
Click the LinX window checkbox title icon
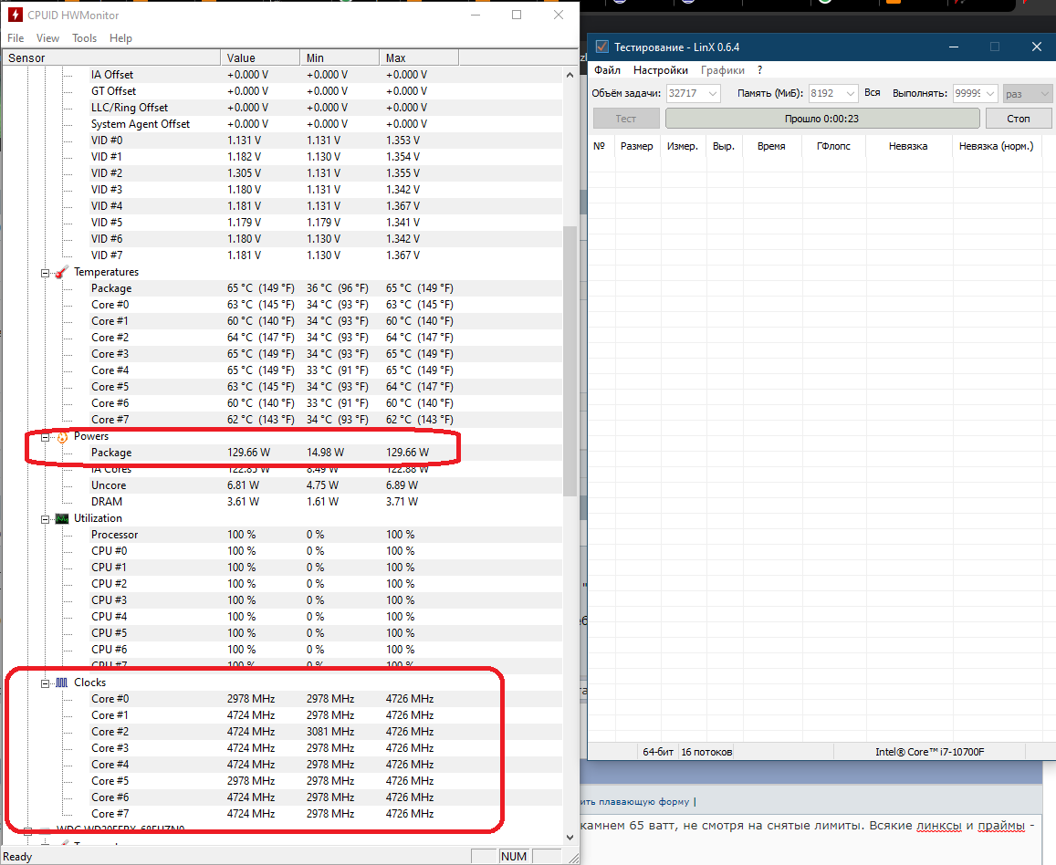(x=602, y=47)
